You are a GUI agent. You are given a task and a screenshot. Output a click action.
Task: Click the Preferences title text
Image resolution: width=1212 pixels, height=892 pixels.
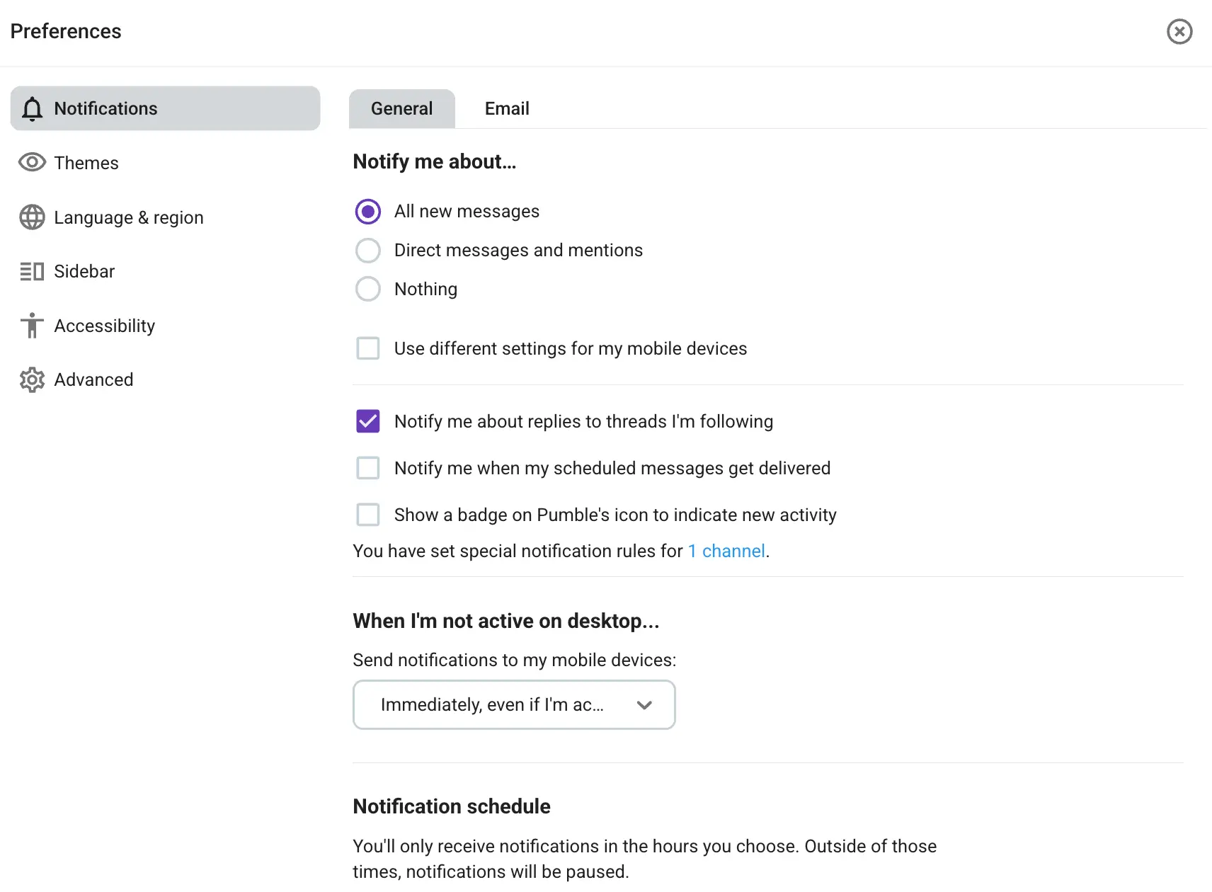(x=66, y=32)
